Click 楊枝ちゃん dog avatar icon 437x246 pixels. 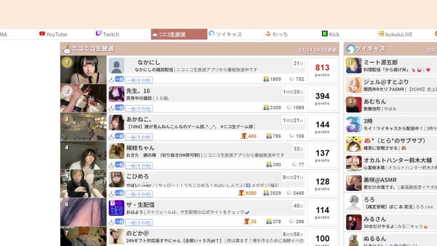click(x=116, y=151)
